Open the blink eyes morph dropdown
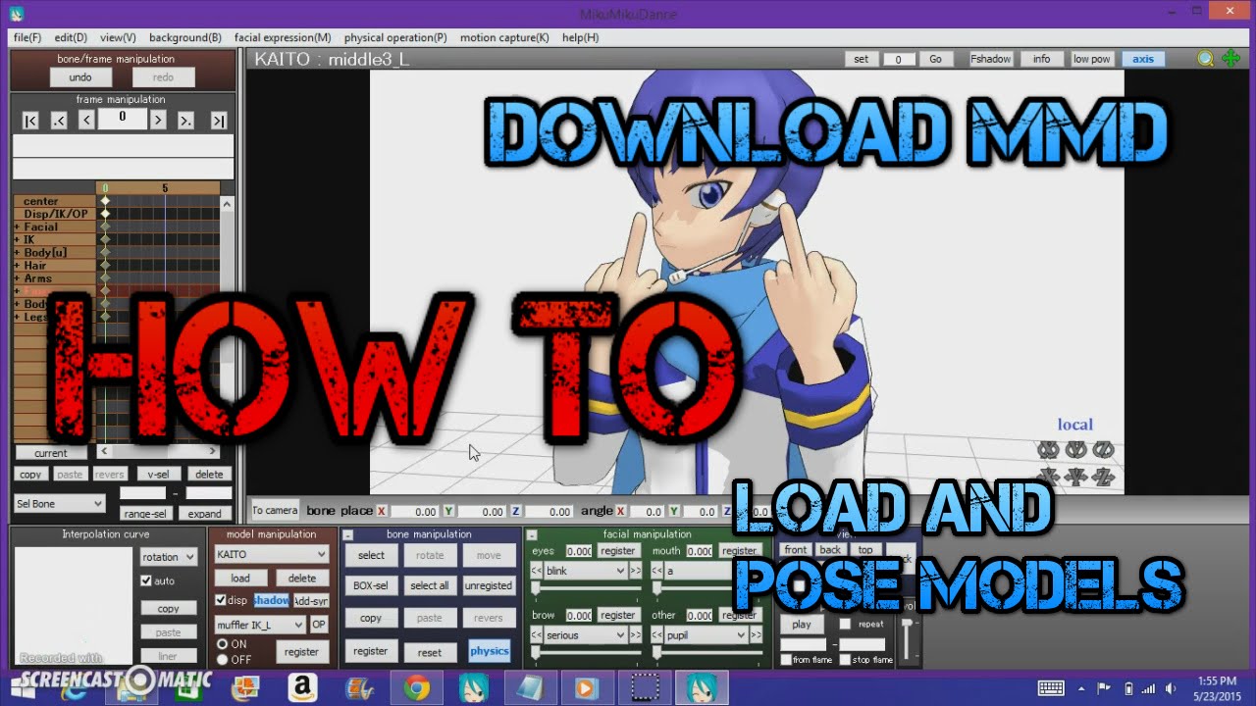Image resolution: width=1256 pixels, height=706 pixels. 585,571
